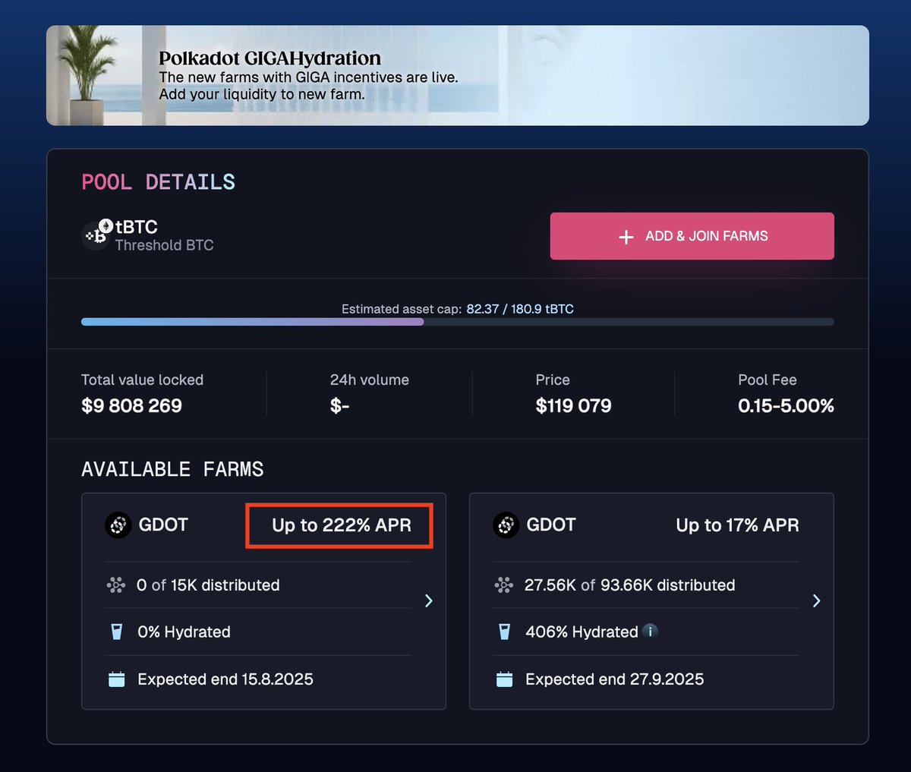Select the Up to 222% APR label
Viewport: 911px width, 772px height.
pyautogui.click(x=342, y=525)
